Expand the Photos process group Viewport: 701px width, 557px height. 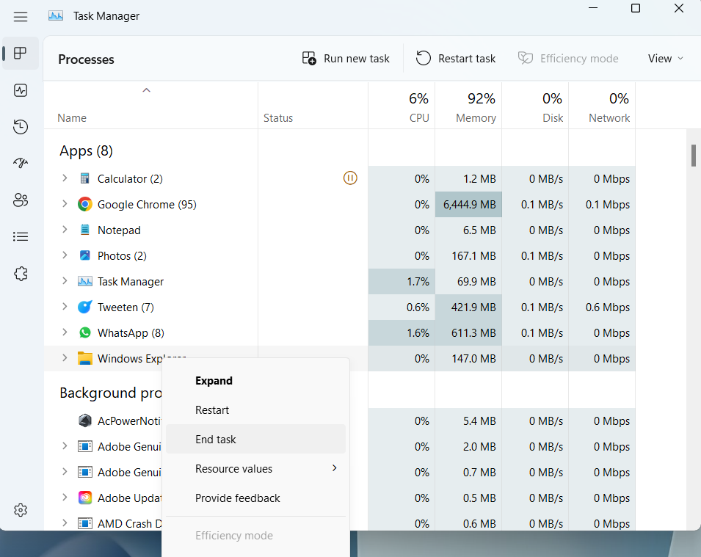(65, 255)
